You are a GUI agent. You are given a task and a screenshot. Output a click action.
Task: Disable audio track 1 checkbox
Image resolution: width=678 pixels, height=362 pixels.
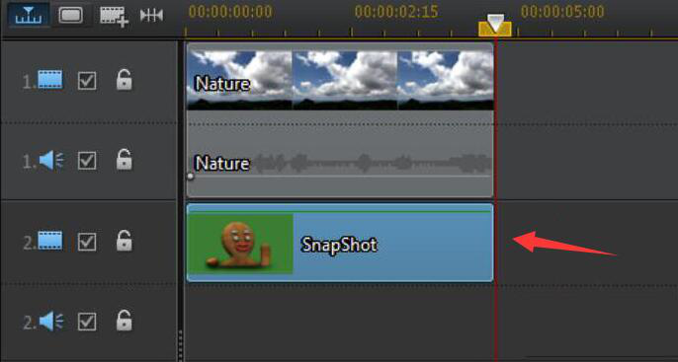[87, 161]
